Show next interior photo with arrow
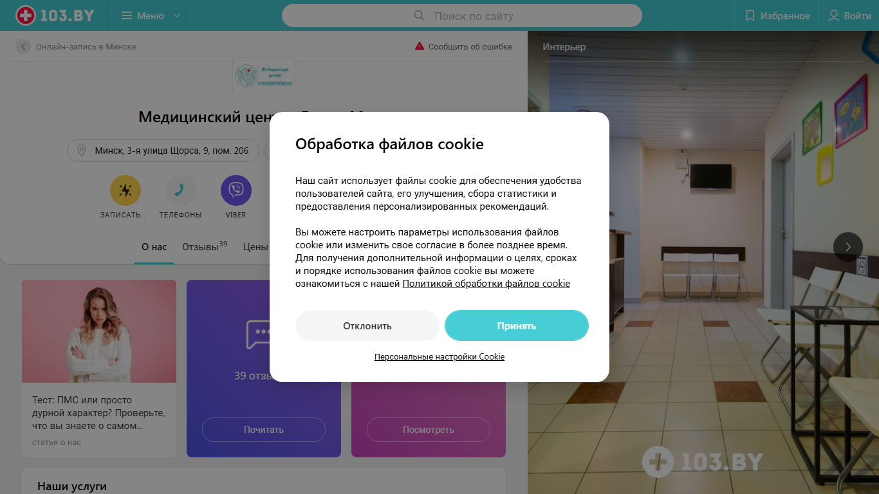This screenshot has width=879, height=494. pyautogui.click(x=848, y=246)
